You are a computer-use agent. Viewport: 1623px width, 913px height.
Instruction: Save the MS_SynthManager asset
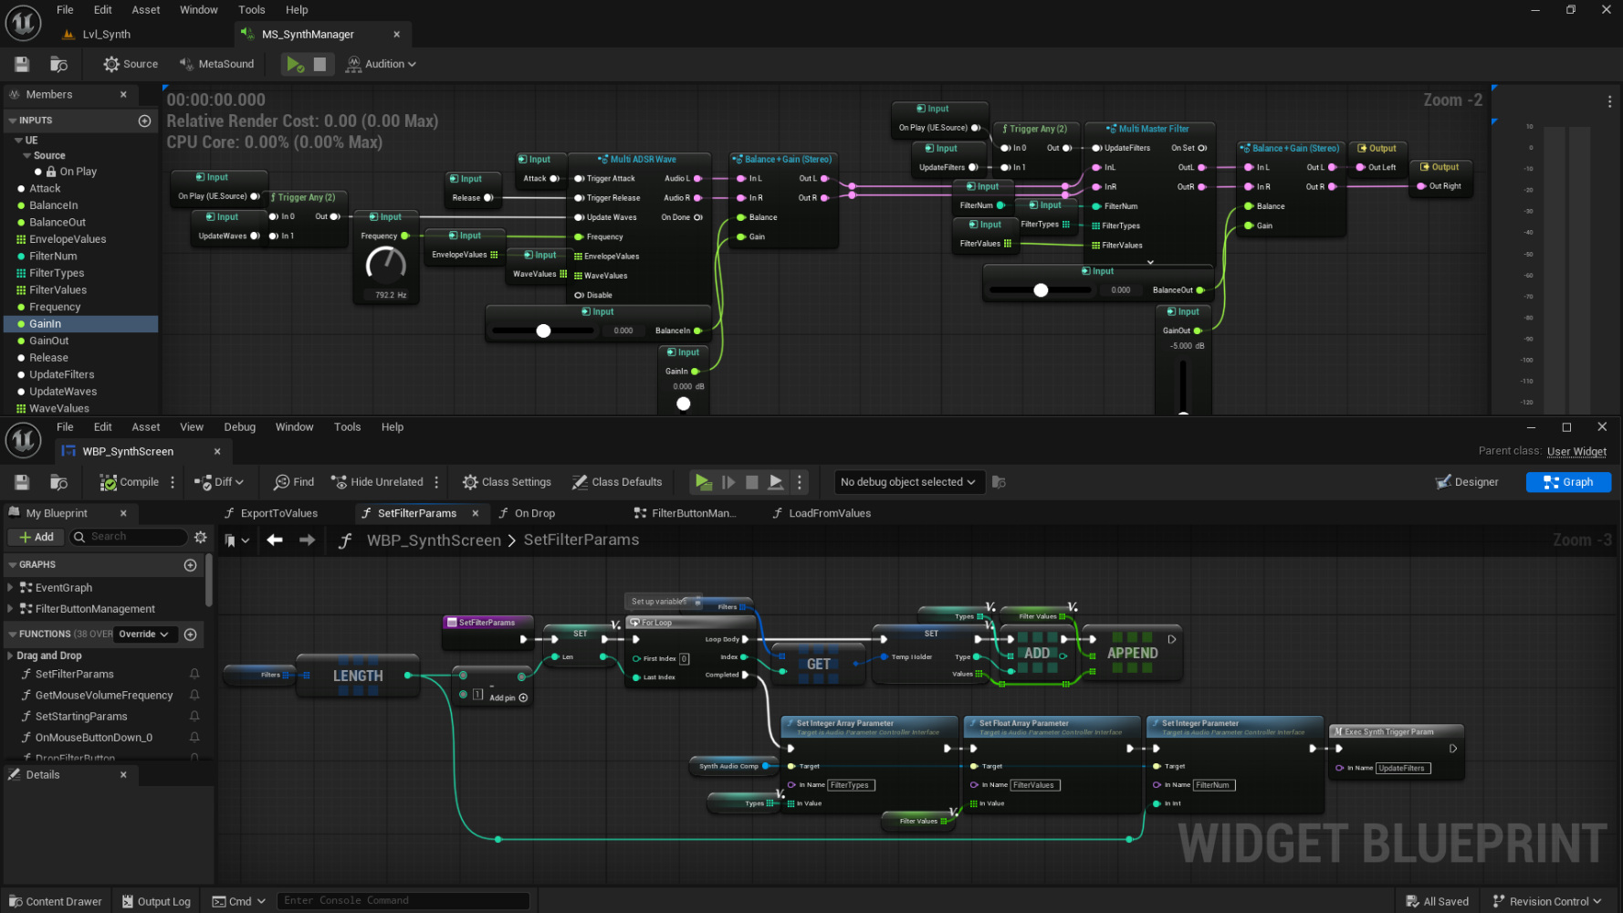pos(22,64)
